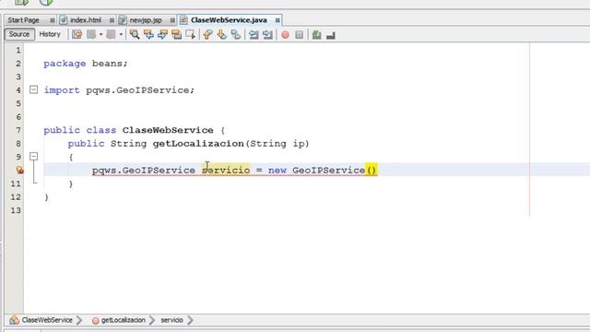The width and height of the screenshot is (590, 332).
Task: Uncomment the selected lines
Action: pos(331,35)
